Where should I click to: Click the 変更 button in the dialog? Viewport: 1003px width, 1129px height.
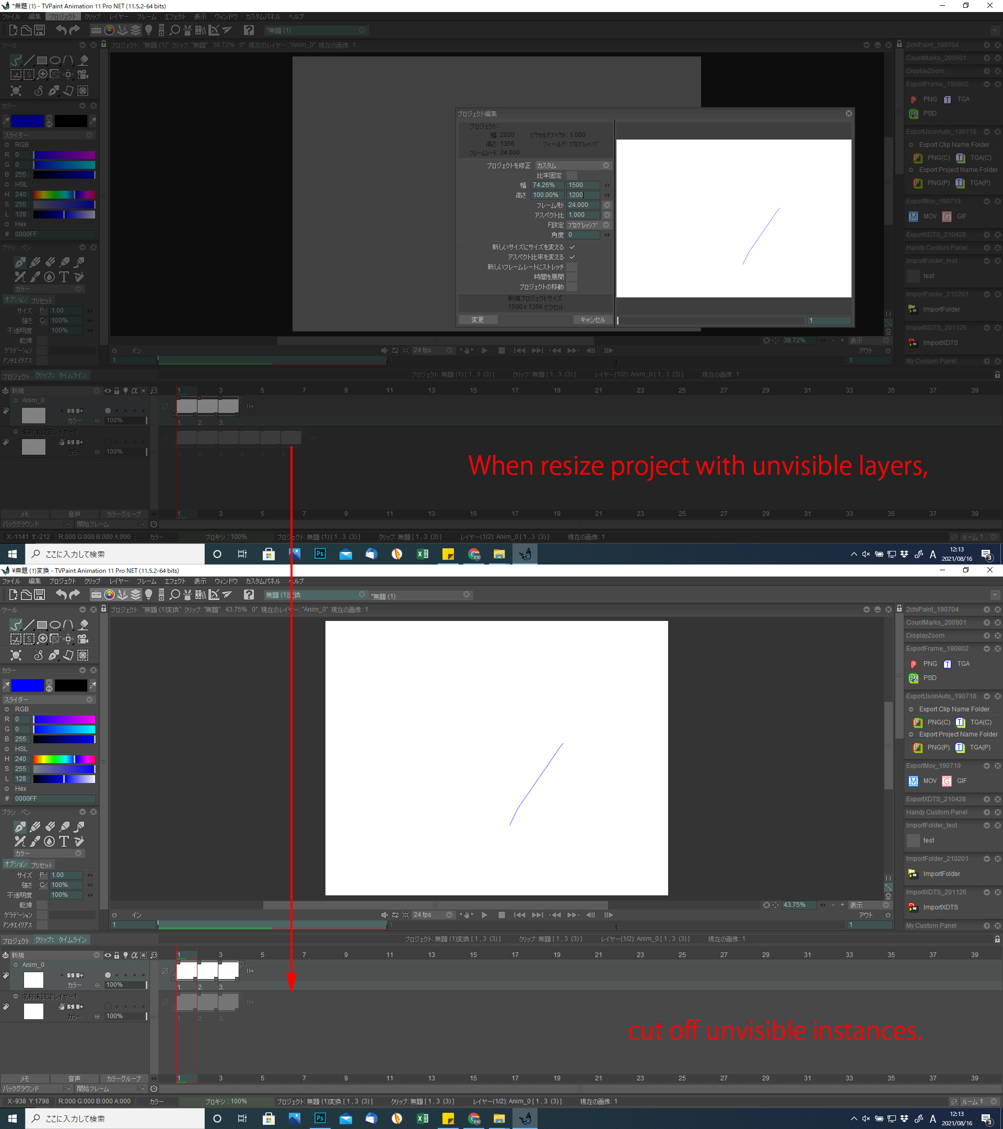pyautogui.click(x=477, y=319)
